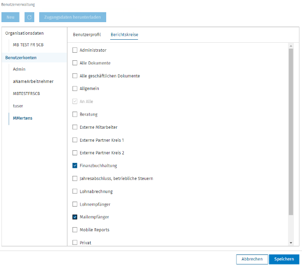Viewport: 302px width, 267px height.
Task: Click the scrollbar up arrow
Action: click(291, 46)
